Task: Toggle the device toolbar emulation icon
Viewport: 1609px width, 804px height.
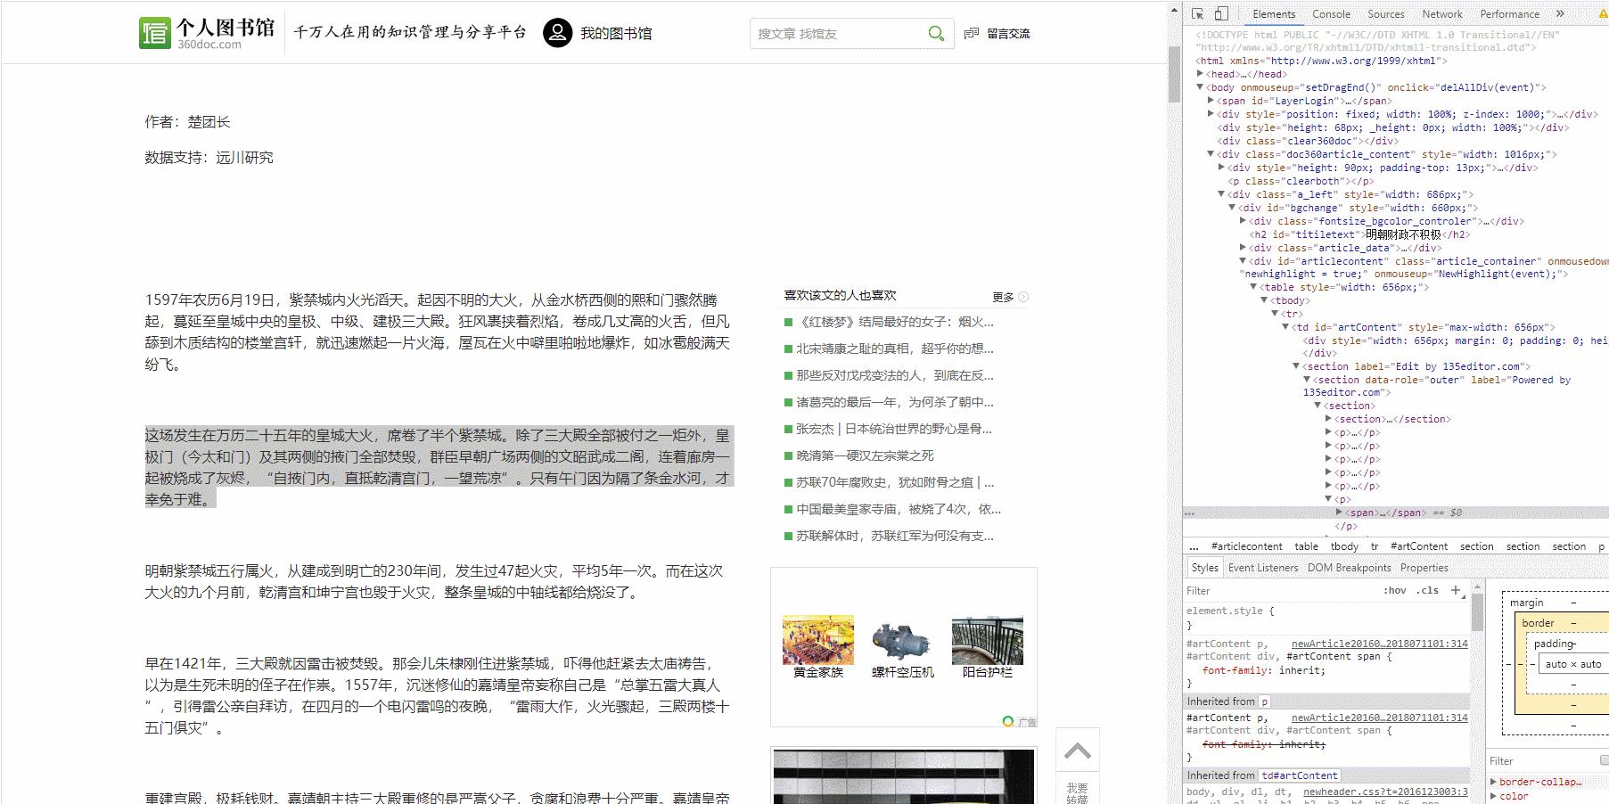Action: (x=1220, y=13)
